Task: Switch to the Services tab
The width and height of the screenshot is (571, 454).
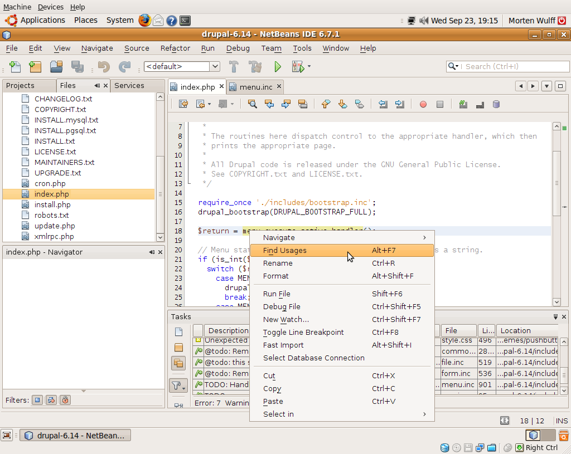Action: [129, 85]
